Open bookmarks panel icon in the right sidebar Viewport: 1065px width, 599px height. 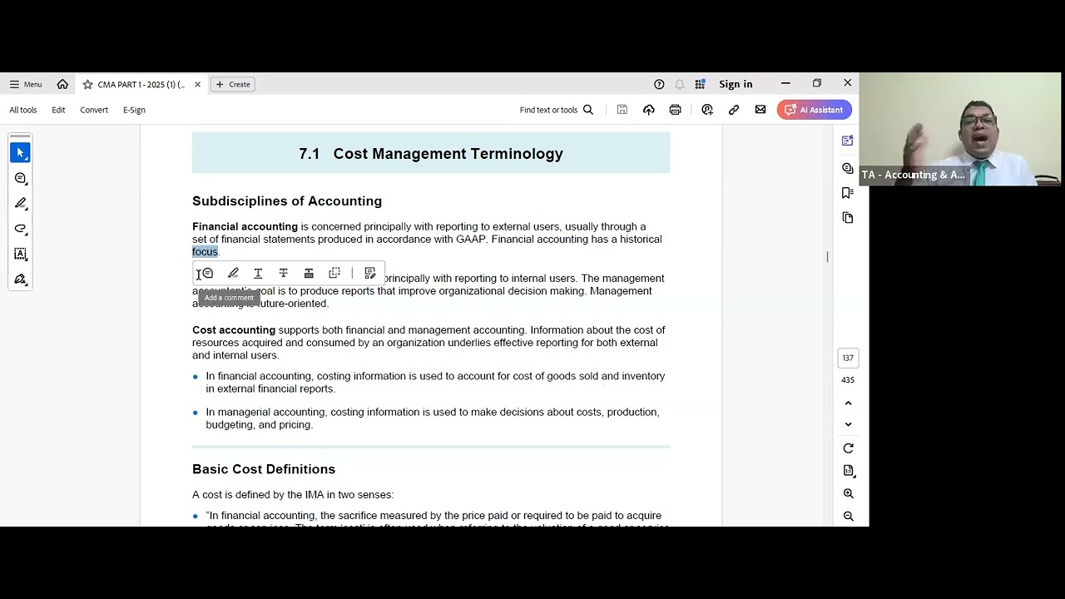point(848,192)
